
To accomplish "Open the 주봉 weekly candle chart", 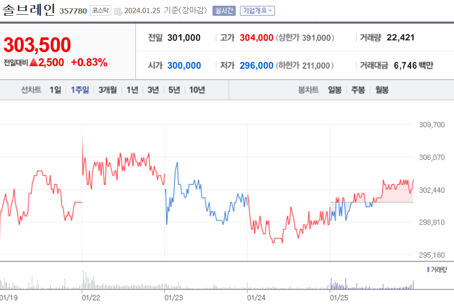I will (x=358, y=90).
